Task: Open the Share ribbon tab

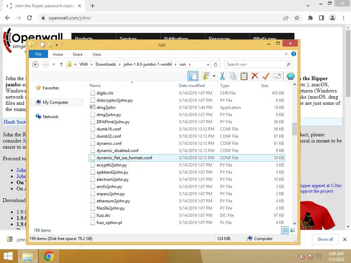Action: (x=77, y=54)
